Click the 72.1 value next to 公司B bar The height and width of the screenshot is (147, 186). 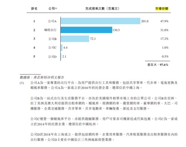click(93, 39)
